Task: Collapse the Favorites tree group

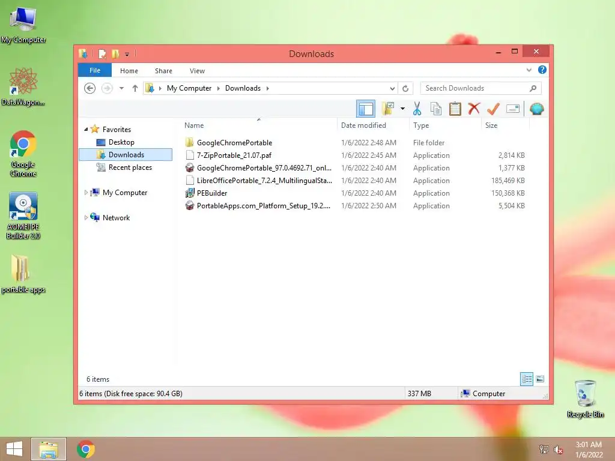Action: pos(86,129)
